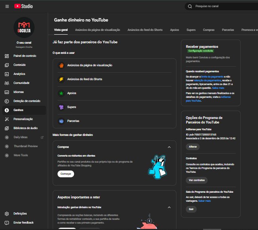Switch to Anúncios do feed do Shorts tab

[145, 30]
